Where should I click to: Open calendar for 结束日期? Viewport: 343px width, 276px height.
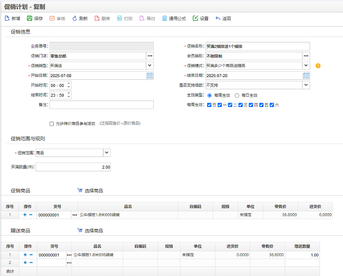coord(306,76)
